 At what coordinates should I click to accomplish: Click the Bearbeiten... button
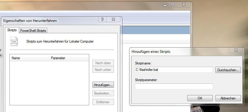(x=103, y=93)
